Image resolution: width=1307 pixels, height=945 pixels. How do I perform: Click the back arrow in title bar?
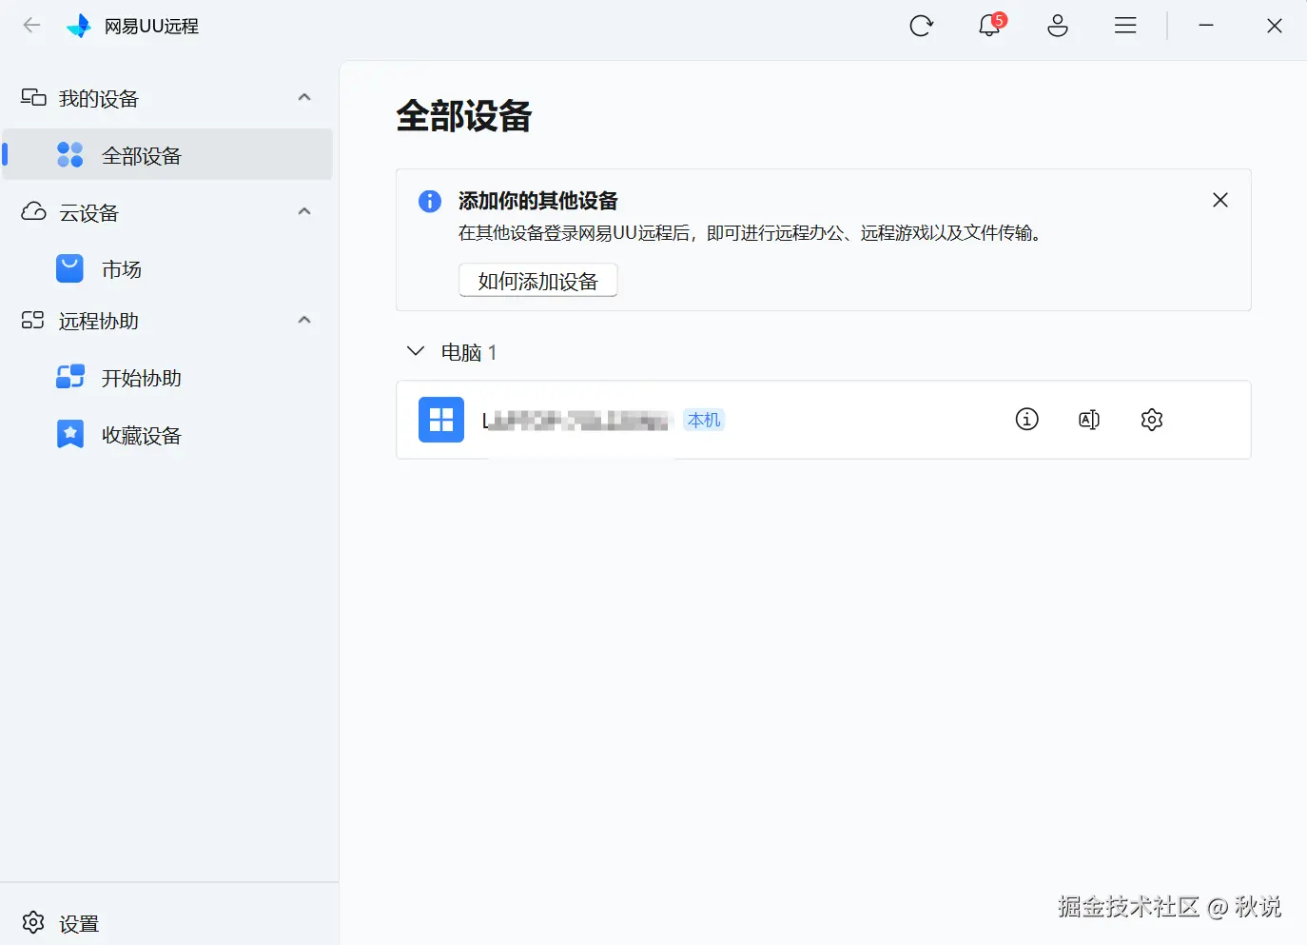(31, 26)
